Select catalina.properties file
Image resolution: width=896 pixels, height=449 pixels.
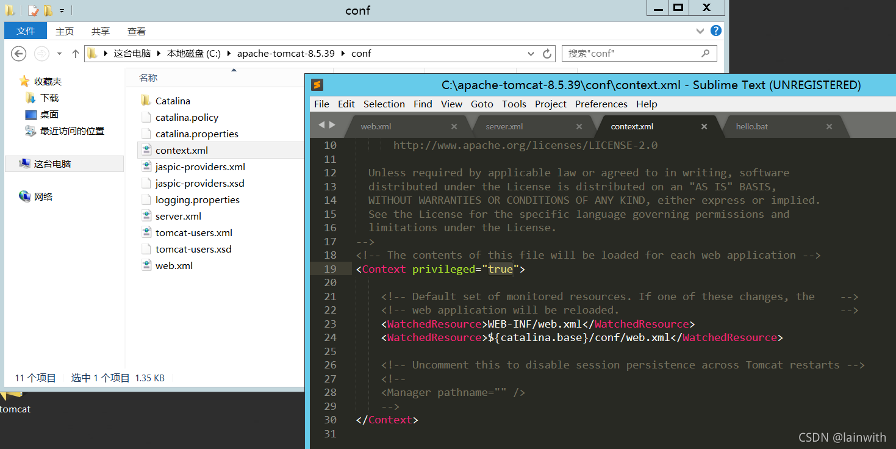click(x=196, y=134)
